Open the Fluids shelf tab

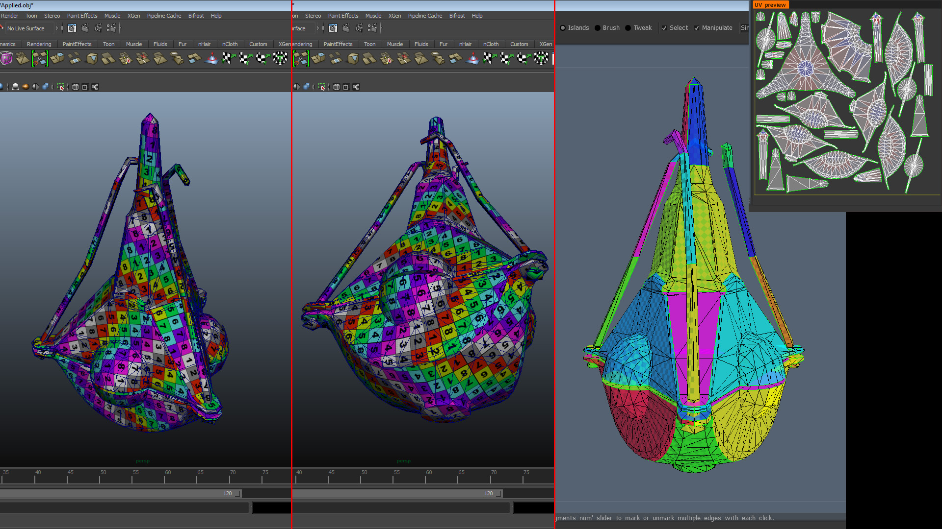160,44
